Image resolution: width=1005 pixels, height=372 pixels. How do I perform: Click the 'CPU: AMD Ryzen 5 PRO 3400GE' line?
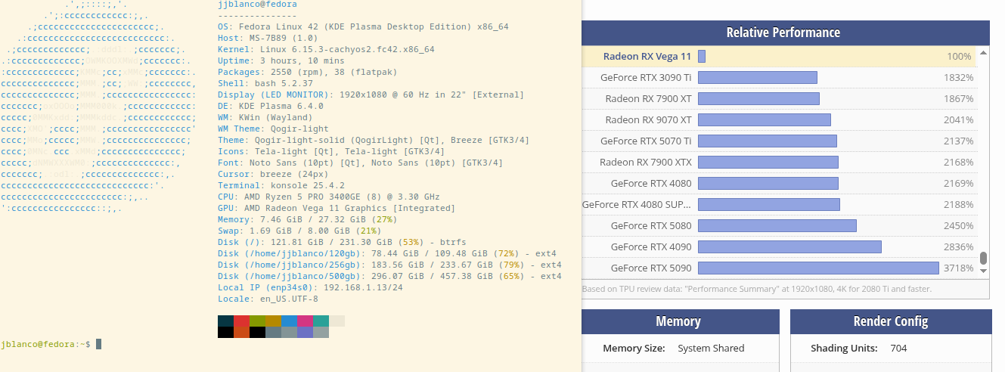(x=329, y=197)
